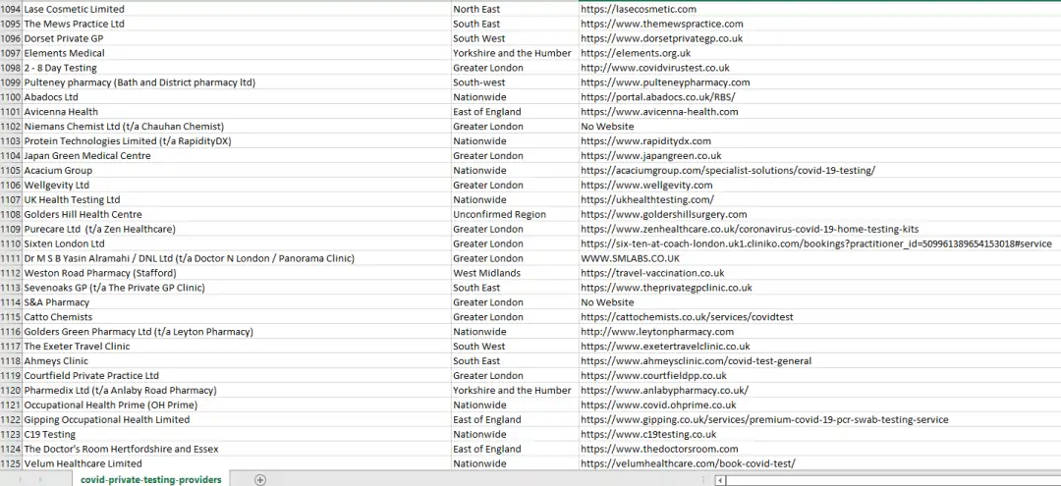Viewport: 1061px width, 486px height.
Task: Select the 'Ahmeys Clinic' cell
Action: click(x=237, y=361)
